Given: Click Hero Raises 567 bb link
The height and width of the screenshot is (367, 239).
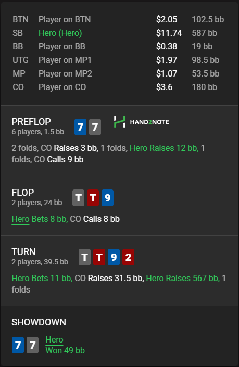Looking at the screenshot, I should (x=183, y=279).
